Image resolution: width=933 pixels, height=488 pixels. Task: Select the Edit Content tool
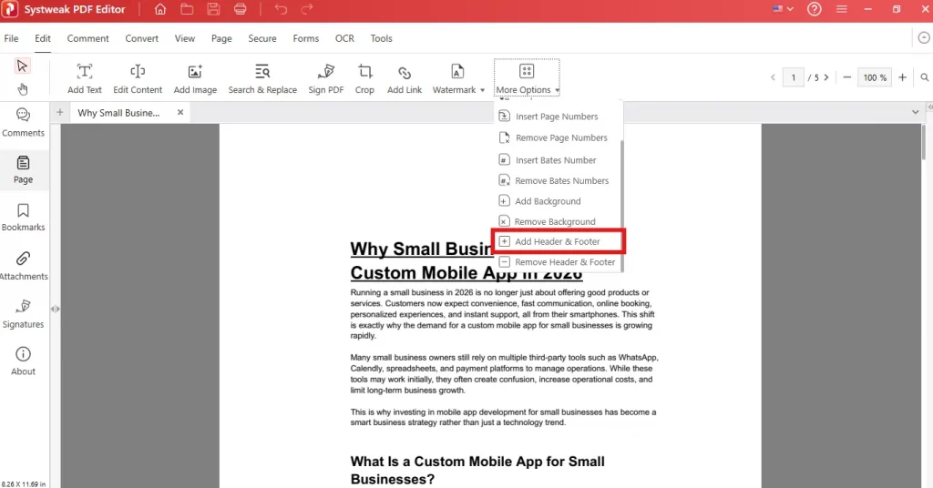pos(138,78)
